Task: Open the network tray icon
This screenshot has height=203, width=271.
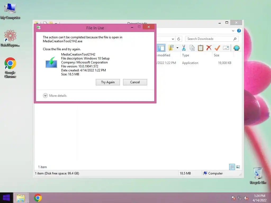Action: [x=240, y=198]
